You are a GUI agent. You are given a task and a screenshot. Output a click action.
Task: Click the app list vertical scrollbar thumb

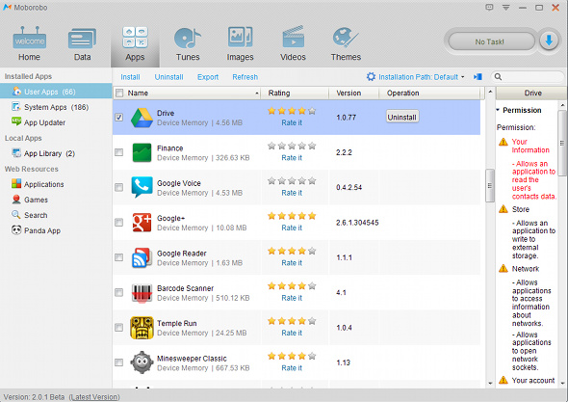point(490,185)
